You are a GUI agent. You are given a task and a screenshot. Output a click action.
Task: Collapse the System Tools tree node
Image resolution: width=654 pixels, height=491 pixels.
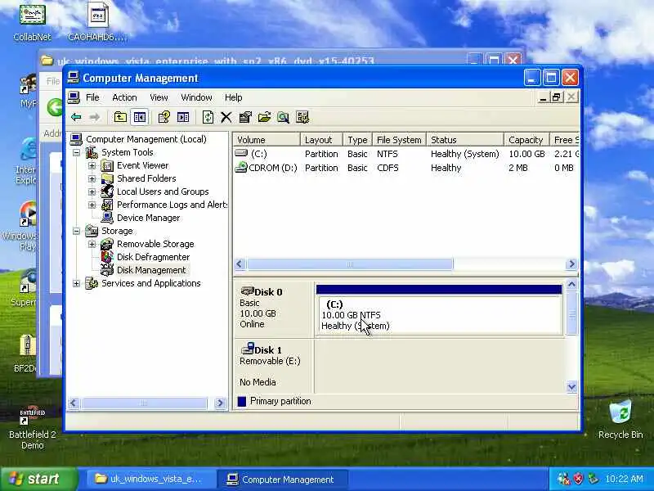click(76, 152)
